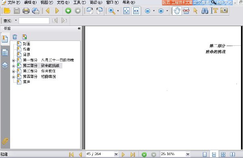Click the email globe icon
This screenshot has height=158, width=243.
click(36, 11)
